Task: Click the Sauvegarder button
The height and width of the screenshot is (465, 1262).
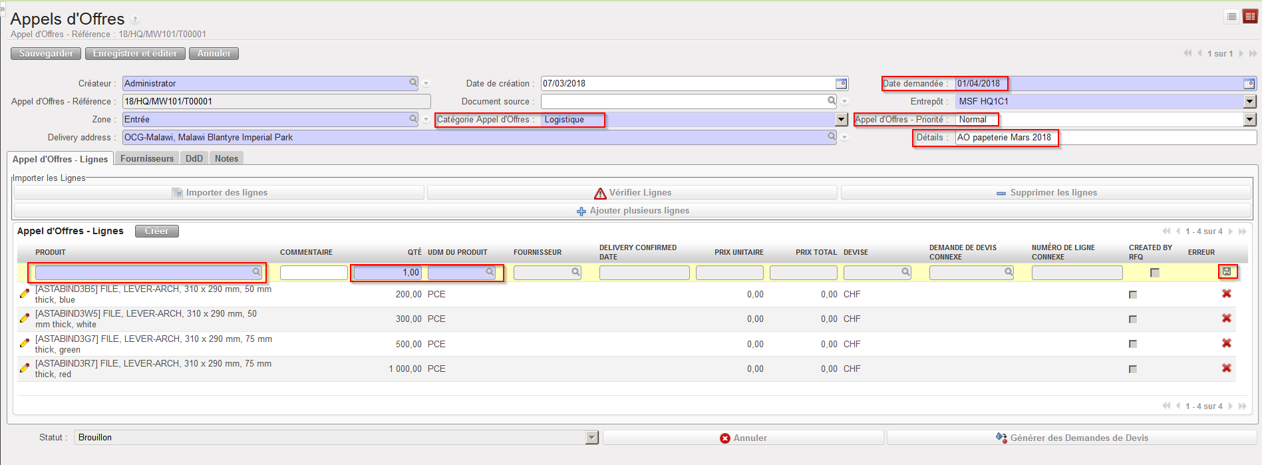Action: pos(46,54)
